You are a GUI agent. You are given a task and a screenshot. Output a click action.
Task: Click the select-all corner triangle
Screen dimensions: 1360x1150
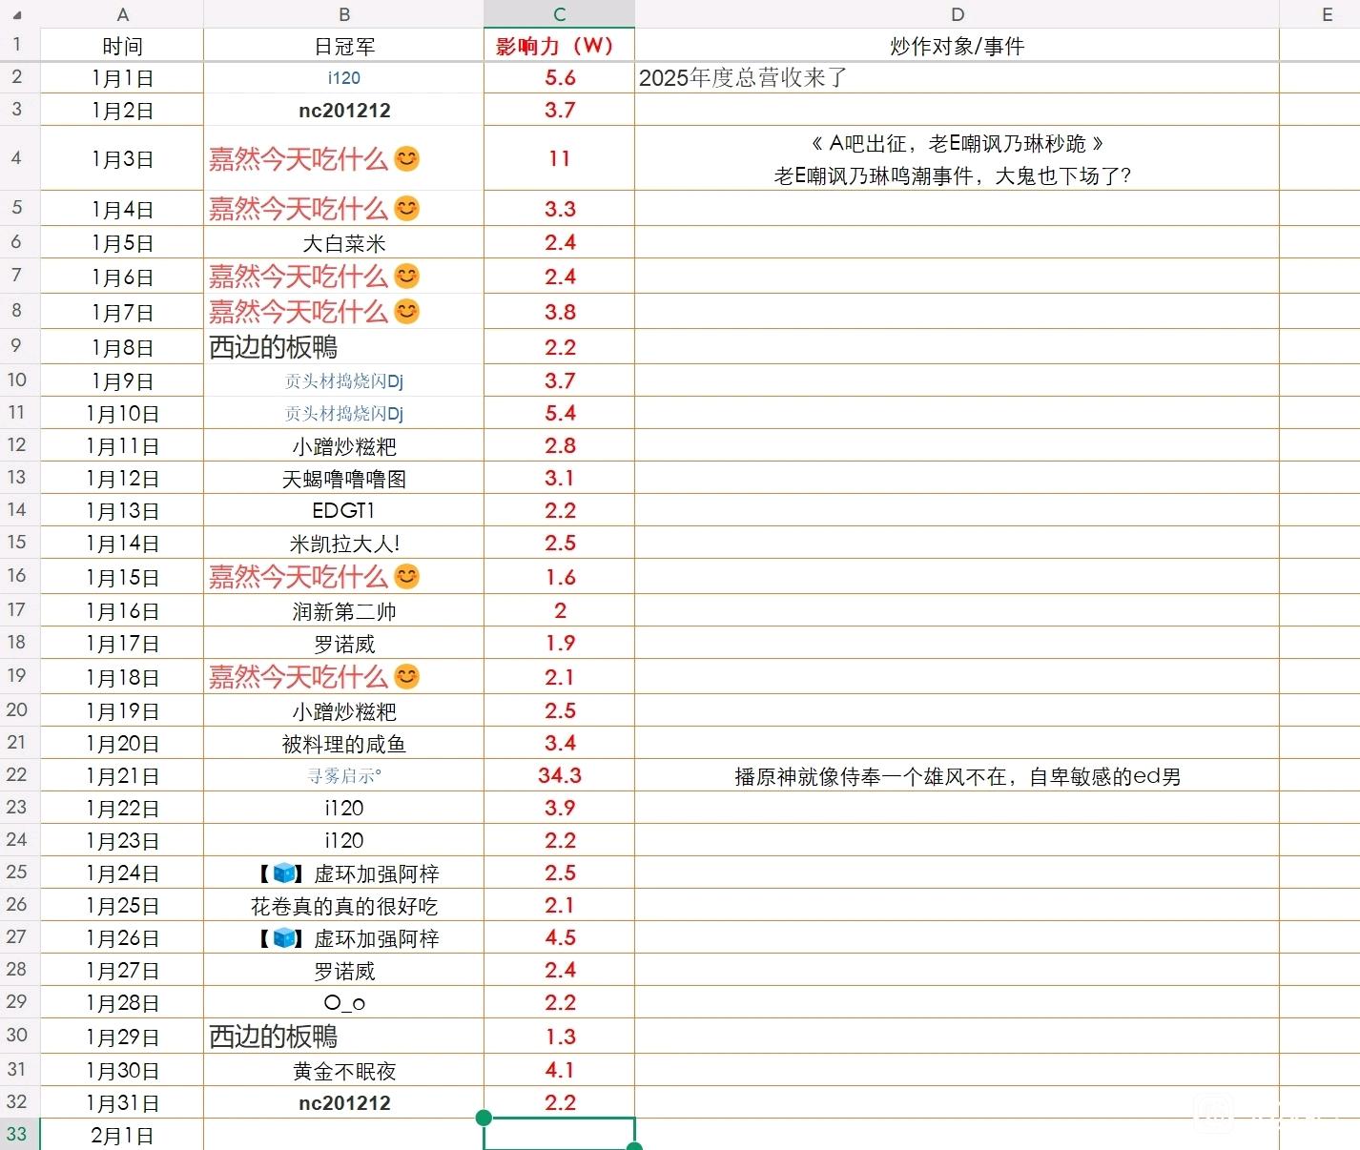(16, 15)
